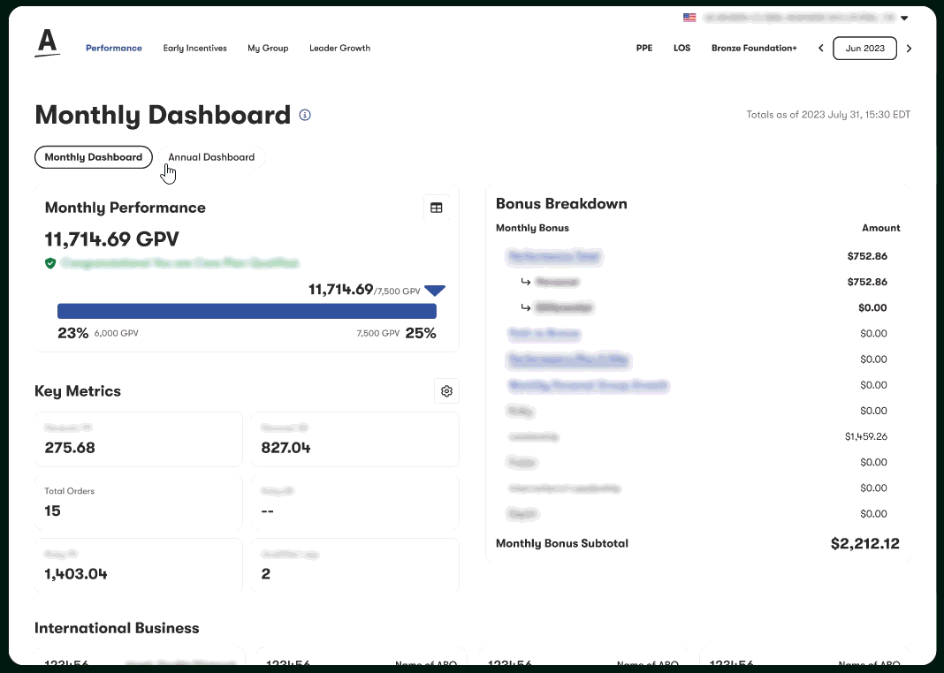Click the GPV progress bar

pyautogui.click(x=247, y=311)
